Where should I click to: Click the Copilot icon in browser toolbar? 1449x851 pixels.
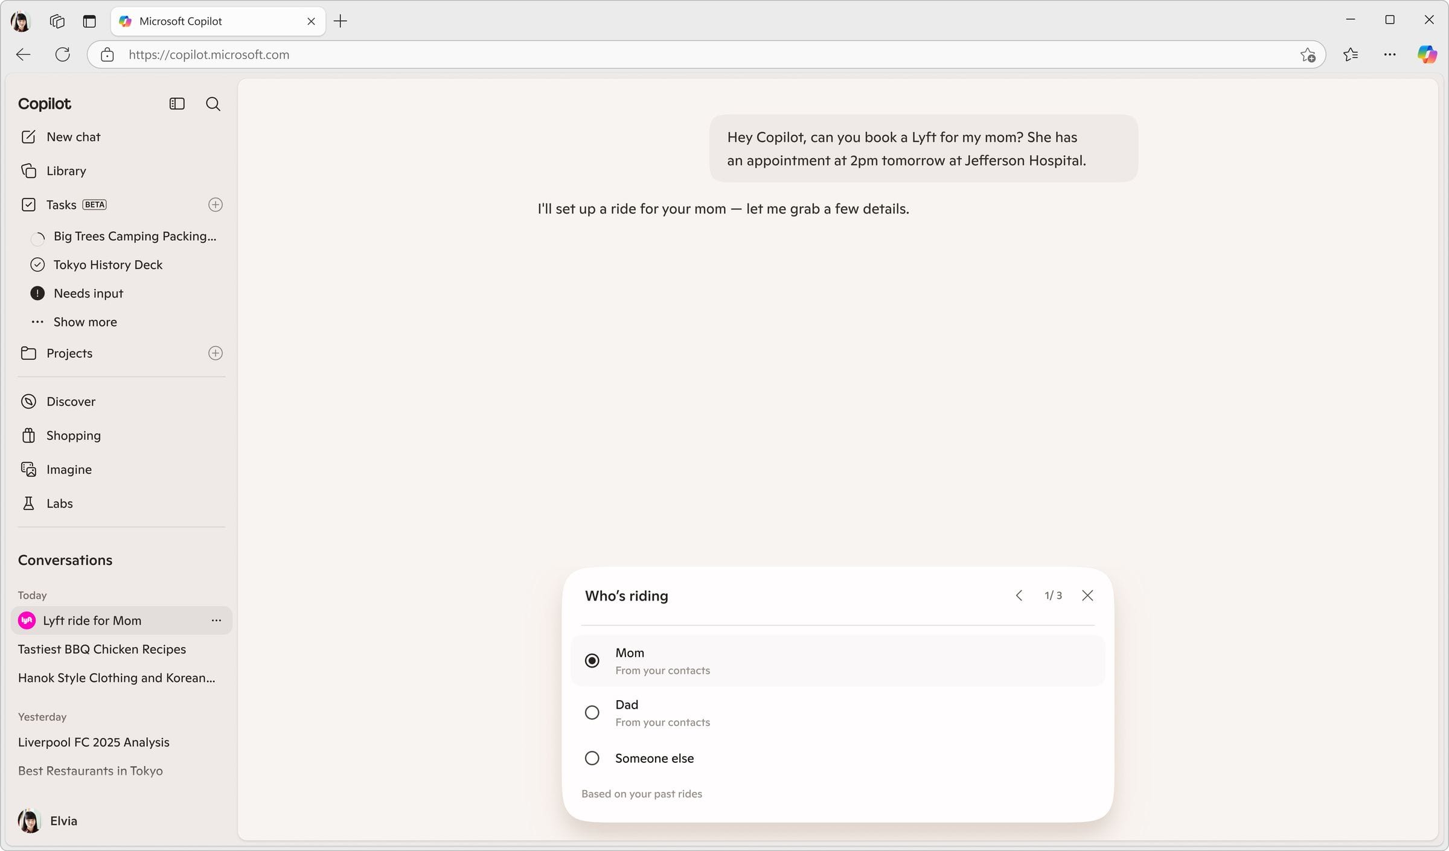click(1427, 54)
